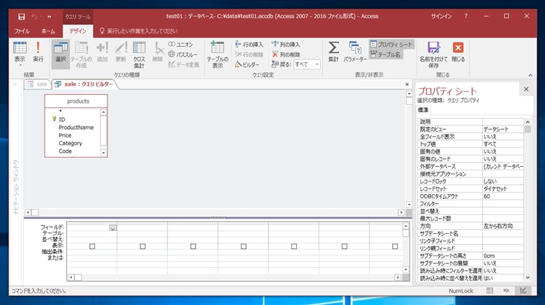Check 表示 box in sixth grid column

click(344, 246)
